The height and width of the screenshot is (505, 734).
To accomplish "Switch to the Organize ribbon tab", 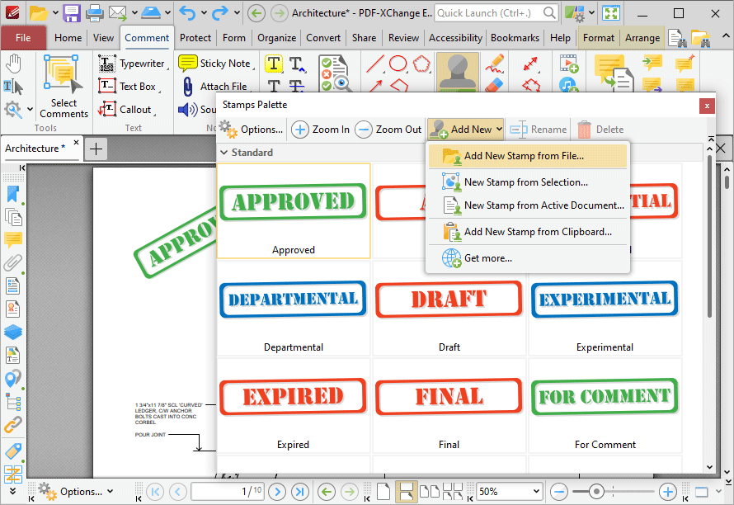I will 275,37.
